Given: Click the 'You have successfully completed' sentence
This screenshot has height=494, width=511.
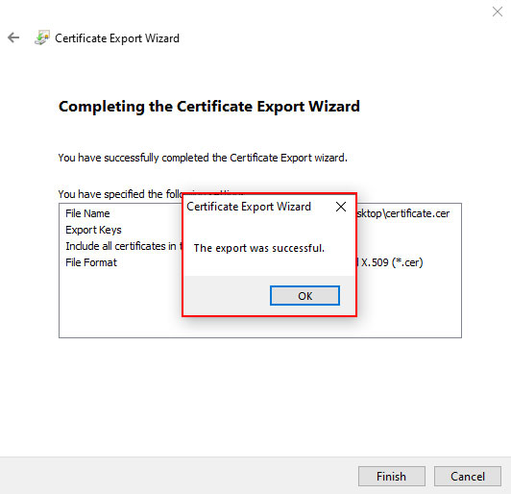Looking at the screenshot, I should (203, 158).
